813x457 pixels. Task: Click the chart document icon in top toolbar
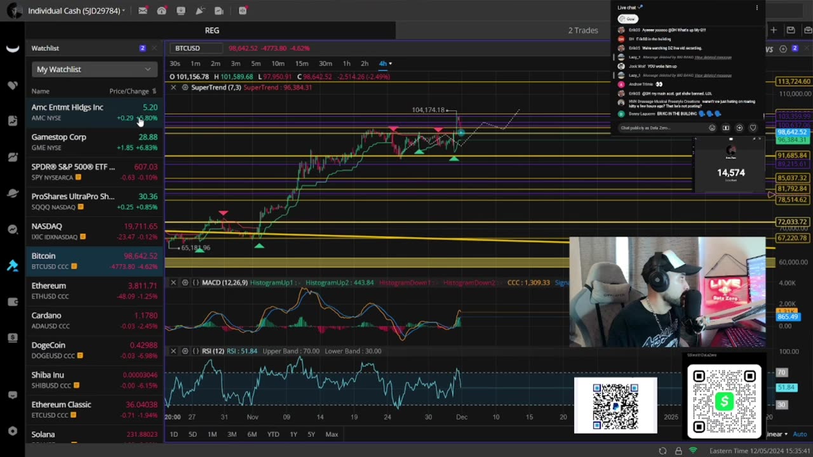click(x=219, y=11)
